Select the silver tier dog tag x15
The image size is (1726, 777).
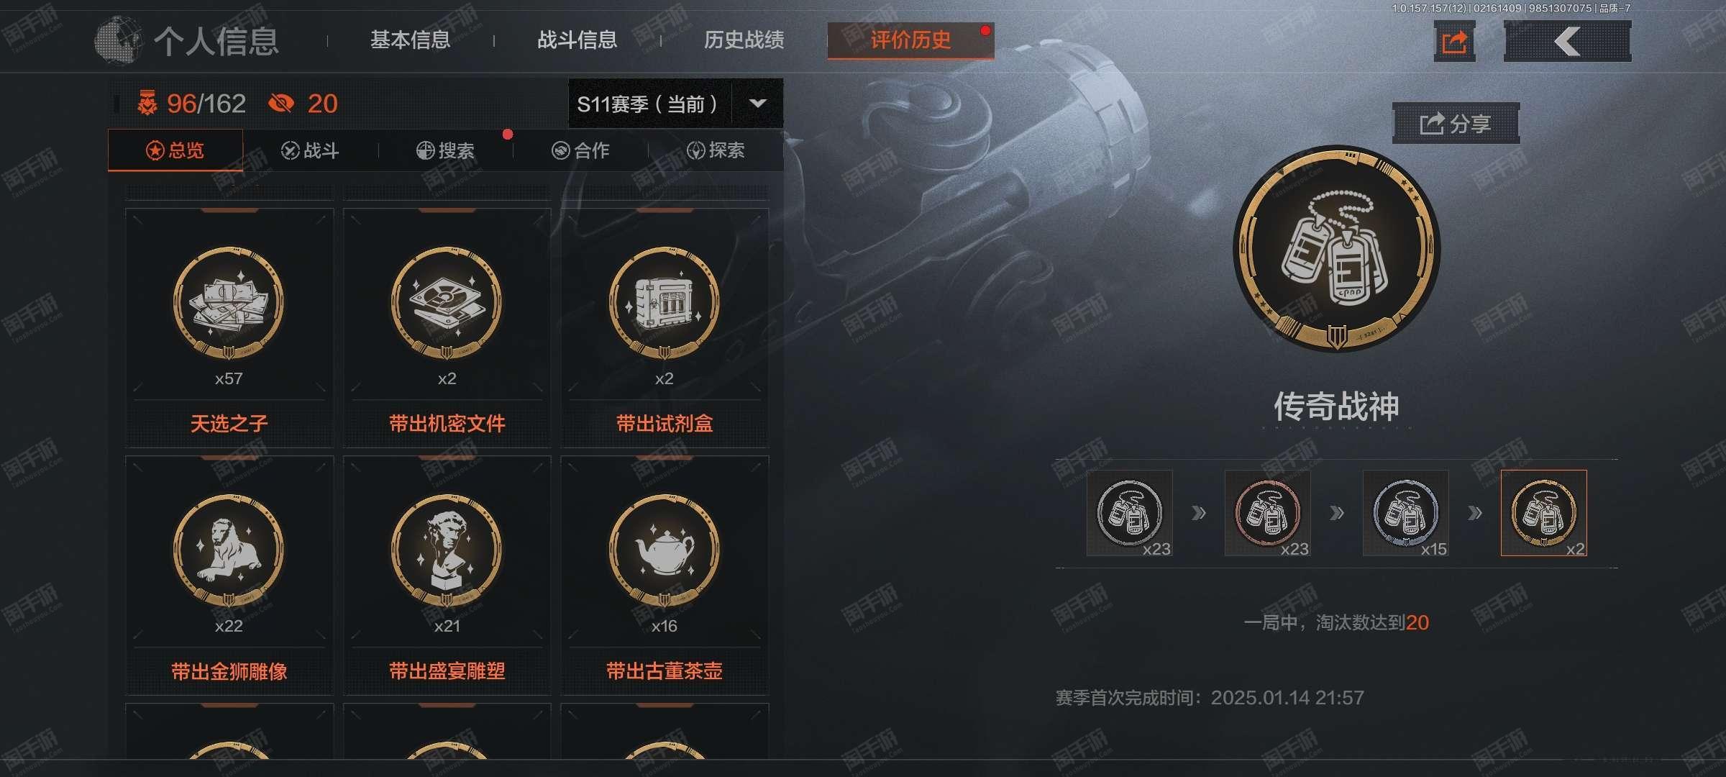pos(1406,513)
